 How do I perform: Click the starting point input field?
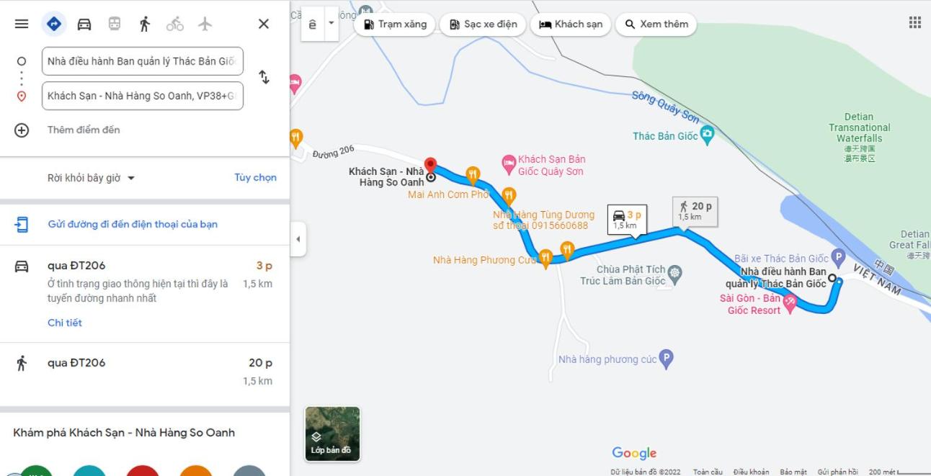point(143,61)
